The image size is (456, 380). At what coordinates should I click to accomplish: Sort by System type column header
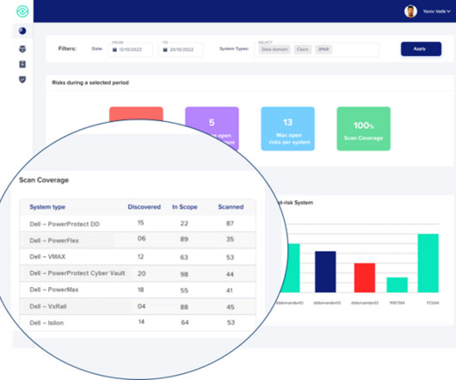tap(47, 207)
